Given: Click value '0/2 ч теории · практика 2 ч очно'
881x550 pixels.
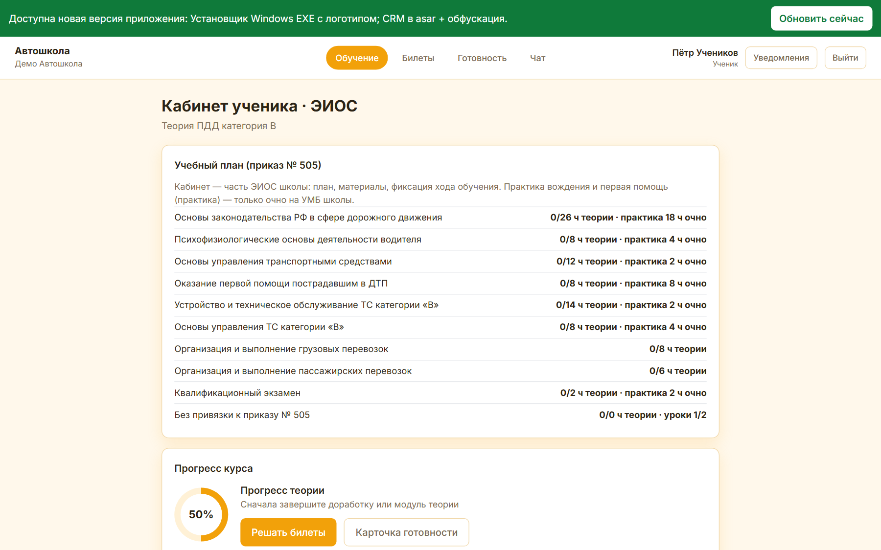Looking at the screenshot, I should 633,393.
